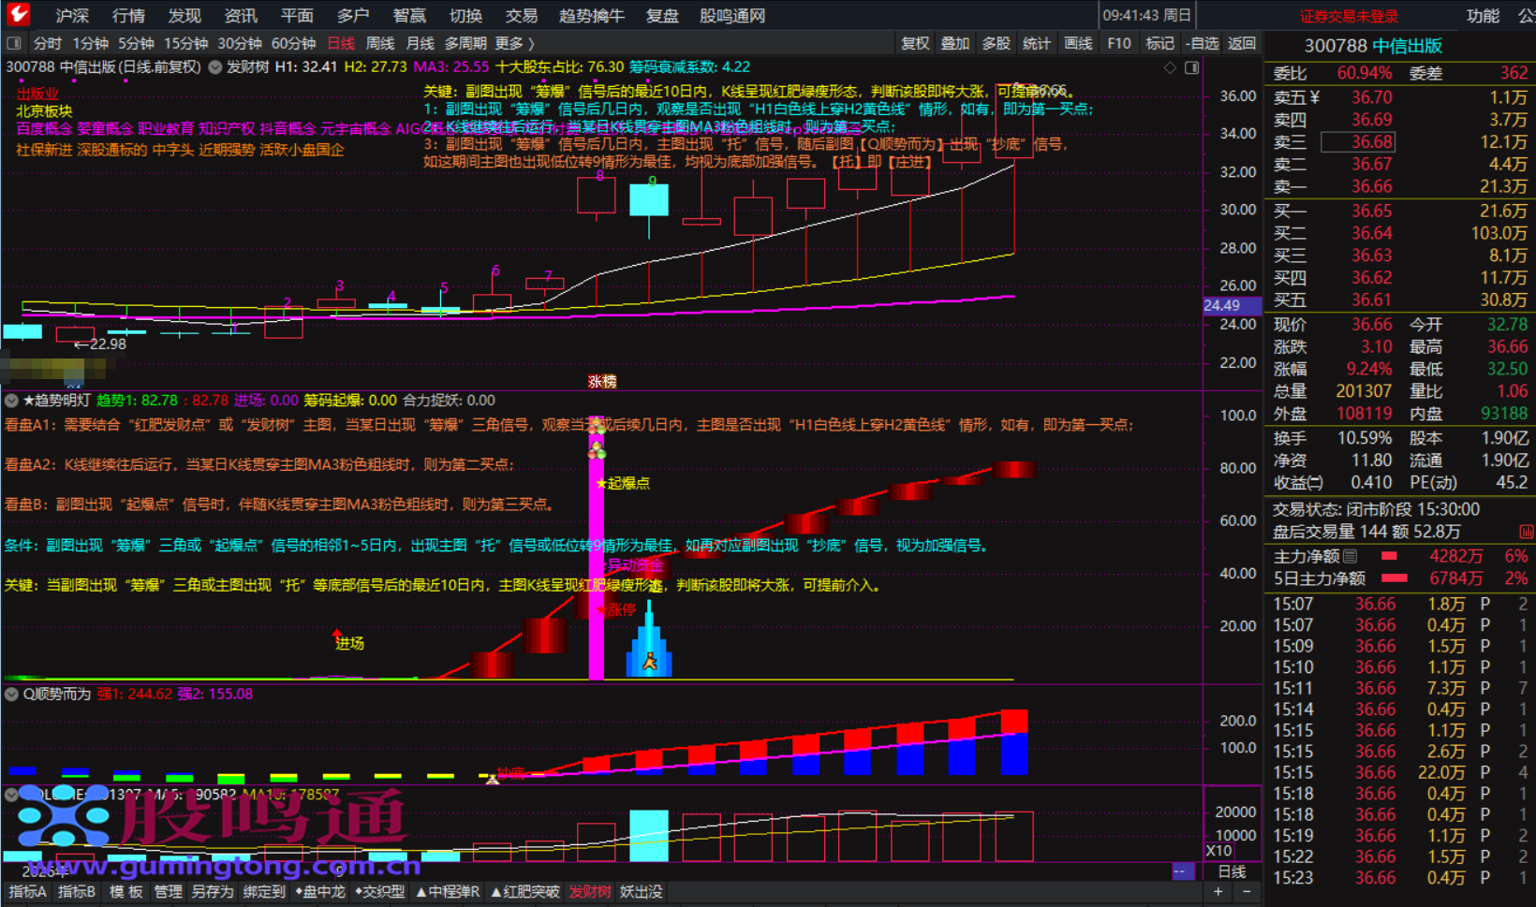
Task: Click the list icon next to 主力净额
Action: click(x=1350, y=556)
